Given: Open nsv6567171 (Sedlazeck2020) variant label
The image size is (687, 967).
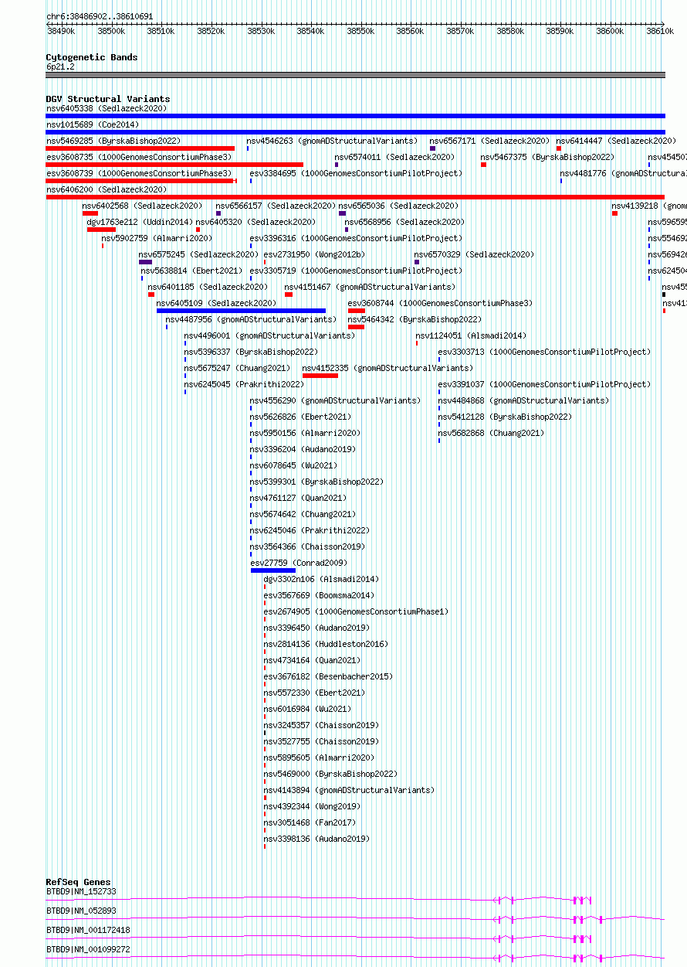Looking at the screenshot, I should (x=489, y=141).
